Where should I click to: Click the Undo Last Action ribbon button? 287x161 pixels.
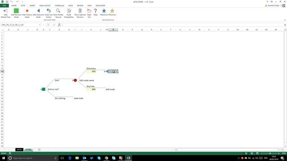click(x=48, y=13)
